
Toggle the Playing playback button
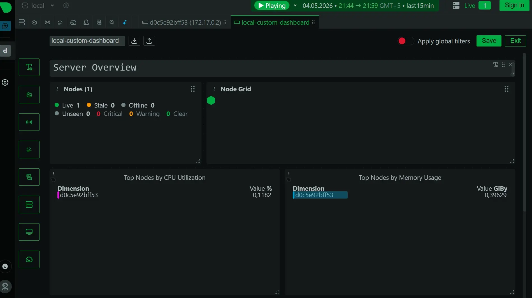tap(272, 6)
